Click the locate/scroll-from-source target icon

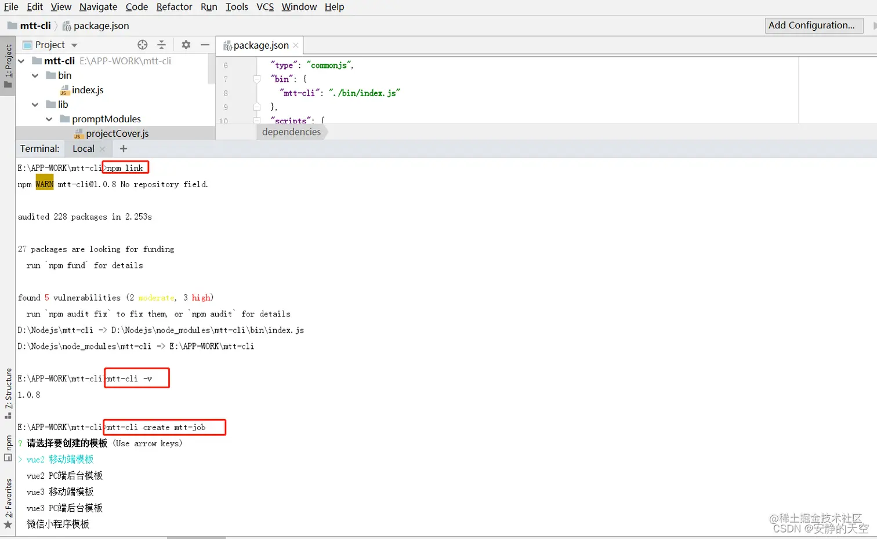click(143, 45)
